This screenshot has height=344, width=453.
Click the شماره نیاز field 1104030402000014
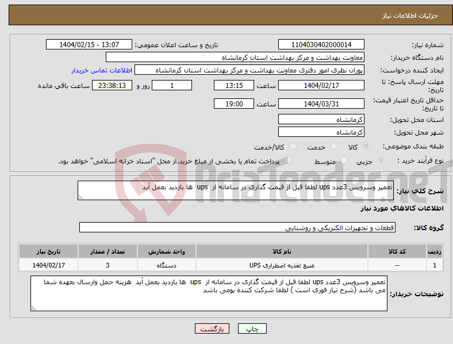[x=321, y=44]
